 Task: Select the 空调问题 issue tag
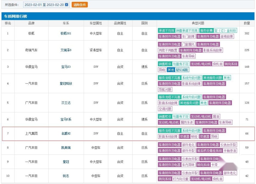[x=165, y=109]
